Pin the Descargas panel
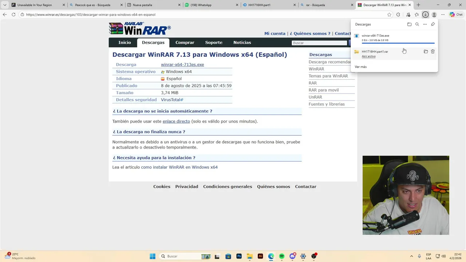Viewport: 466px width, 262px height. point(433,24)
